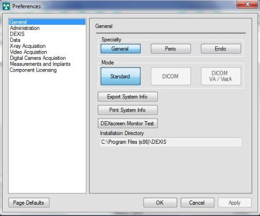The width and height of the screenshot is (260, 216).
Task: Open Measurements and Implants settings
Action: click(40, 64)
